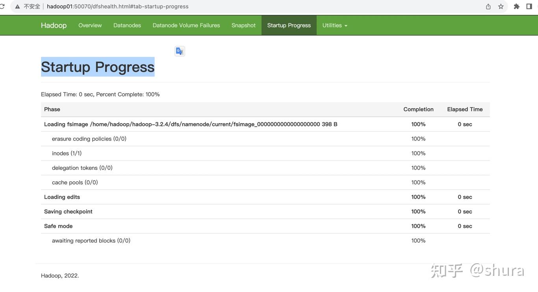
Task: Click the Safe mode phase row
Action: tap(58, 226)
